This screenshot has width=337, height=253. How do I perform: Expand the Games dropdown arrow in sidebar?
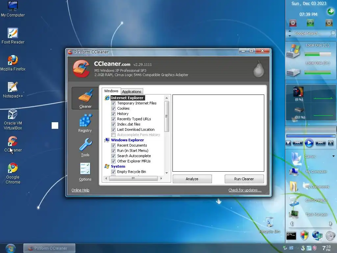pyautogui.click(x=333, y=156)
